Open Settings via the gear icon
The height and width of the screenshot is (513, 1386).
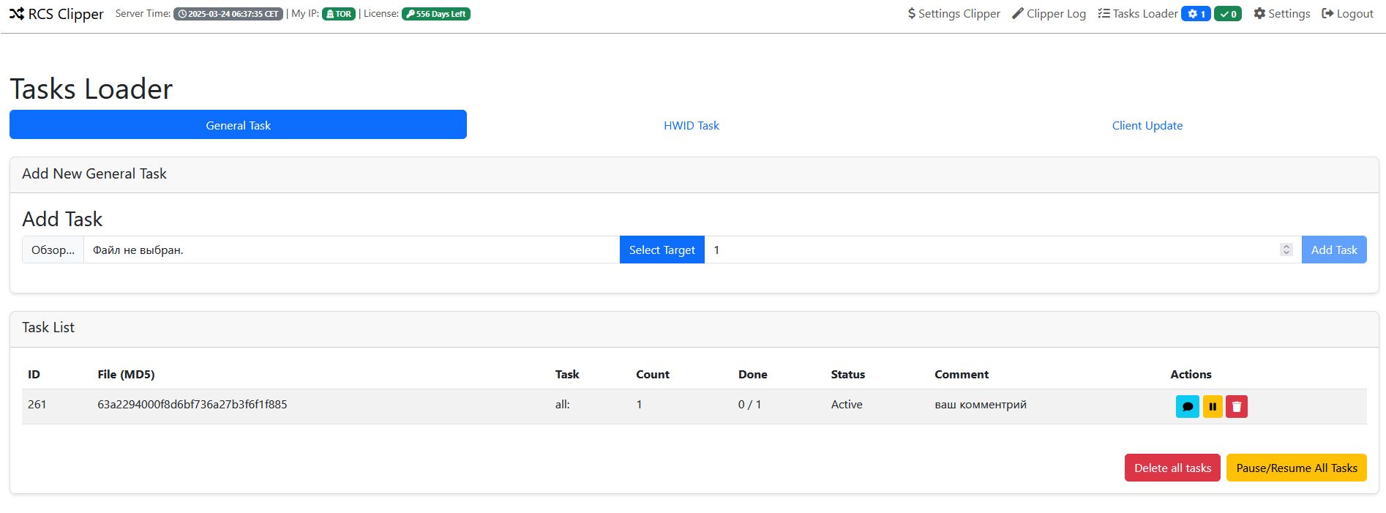pos(1281,14)
